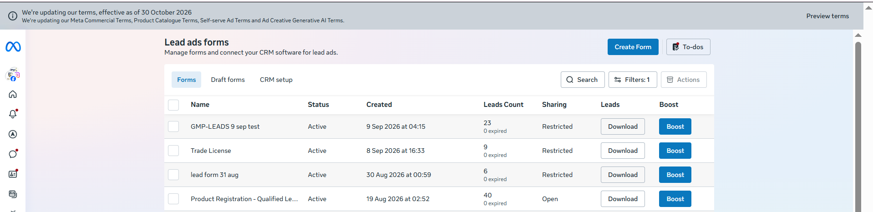Click the date 9 Sep 2026 at 04:15
Screen dimensions: 873x212
click(x=396, y=126)
